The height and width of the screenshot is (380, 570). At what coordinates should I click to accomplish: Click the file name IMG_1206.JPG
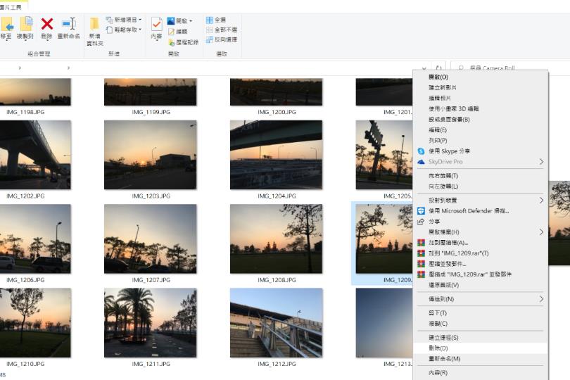(x=25, y=280)
